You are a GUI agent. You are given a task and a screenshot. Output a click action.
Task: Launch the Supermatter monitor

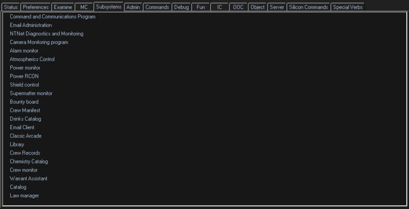pyautogui.click(x=31, y=94)
